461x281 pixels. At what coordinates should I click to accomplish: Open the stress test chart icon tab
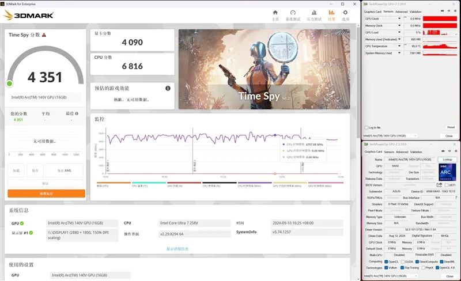[x=314, y=12]
